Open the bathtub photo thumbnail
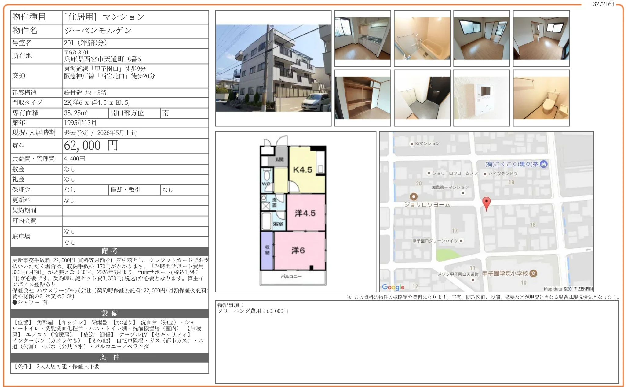 [x=422, y=39]
